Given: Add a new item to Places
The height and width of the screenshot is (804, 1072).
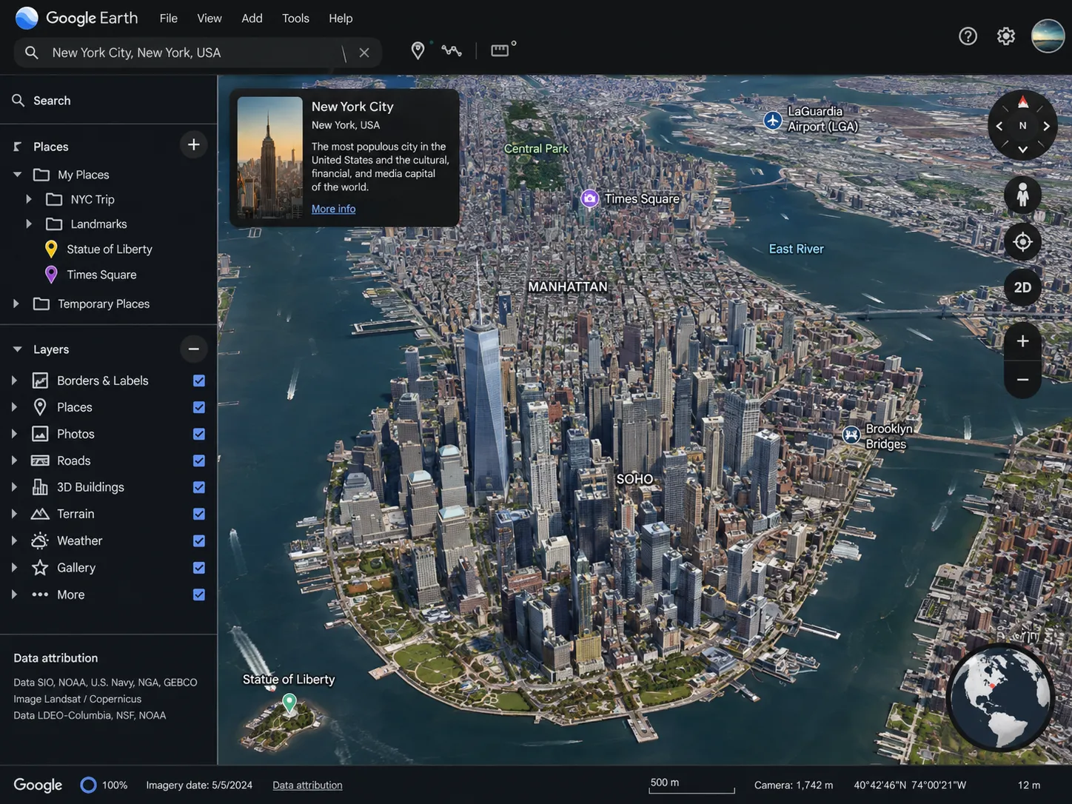Looking at the screenshot, I should (x=193, y=144).
